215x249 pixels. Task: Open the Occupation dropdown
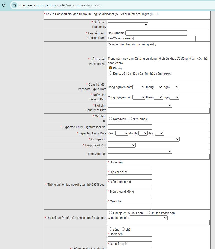click(x=143, y=139)
